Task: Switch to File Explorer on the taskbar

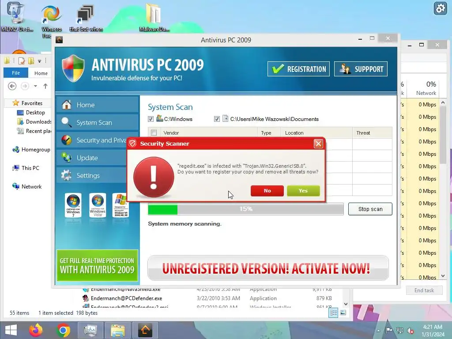Action: coord(117,330)
